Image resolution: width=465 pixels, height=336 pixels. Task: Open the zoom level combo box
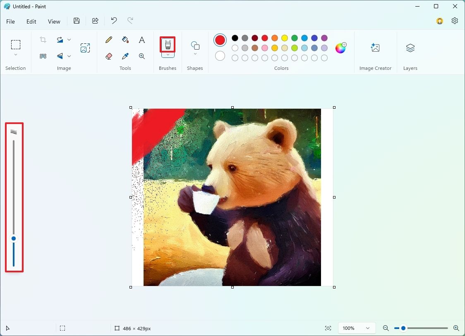coord(357,328)
